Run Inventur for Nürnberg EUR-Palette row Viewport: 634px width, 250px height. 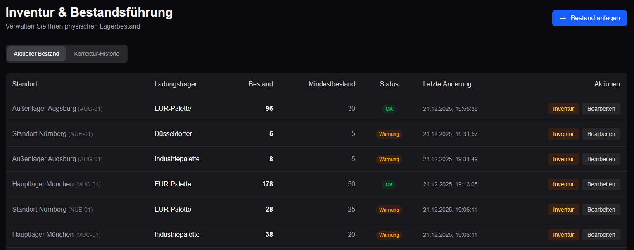point(563,210)
